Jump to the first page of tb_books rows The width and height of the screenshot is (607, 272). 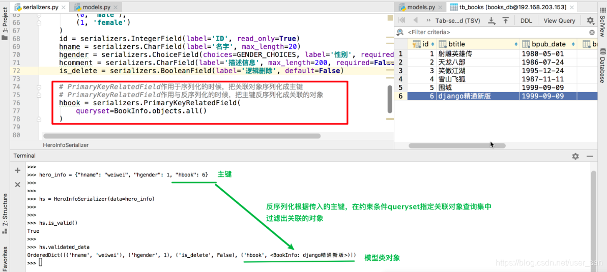[x=402, y=20]
